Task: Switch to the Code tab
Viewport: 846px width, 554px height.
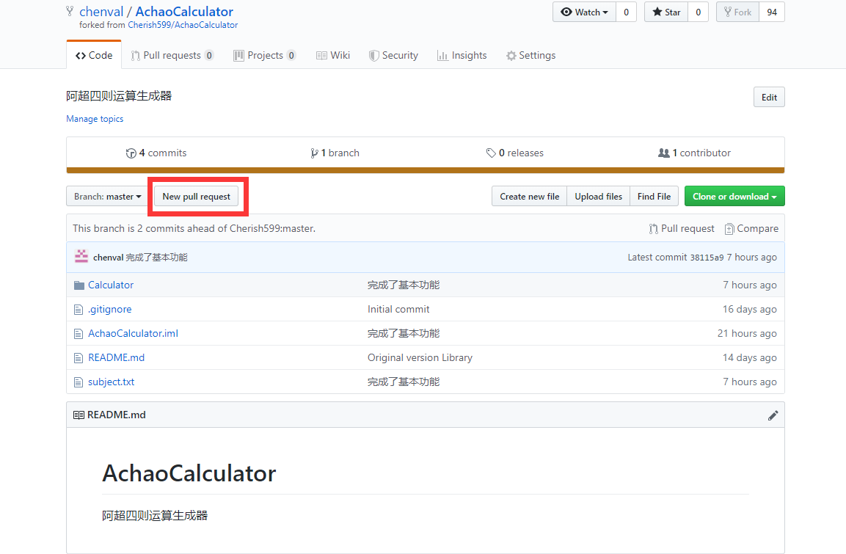Action: tap(94, 55)
